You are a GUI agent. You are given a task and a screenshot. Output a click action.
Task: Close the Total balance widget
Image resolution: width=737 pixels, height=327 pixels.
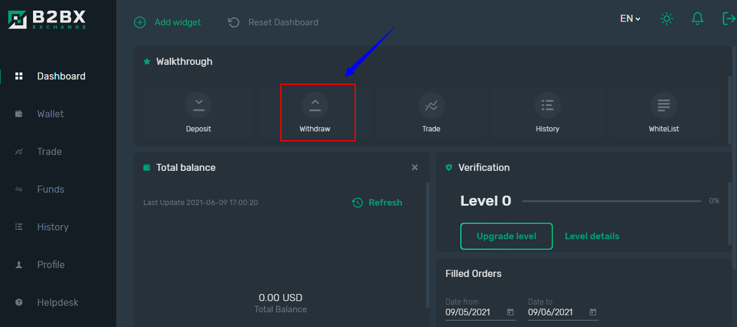pyautogui.click(x=415, y=168)
